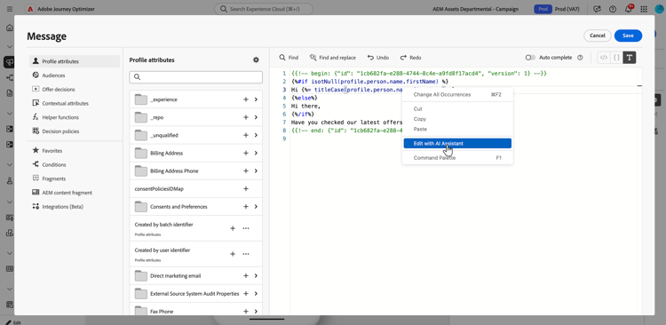
Task: Toggle the Auto complete switch
Action: [x=530, y=58]
